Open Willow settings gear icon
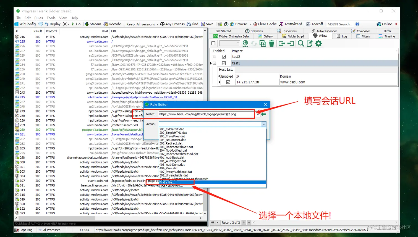This screenshot has height=237, width=418. point(318,43)
